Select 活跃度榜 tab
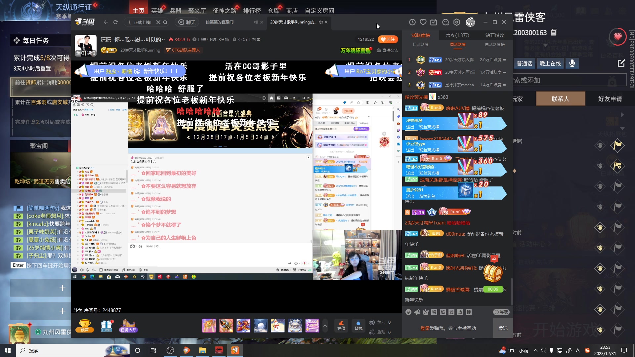Image resolution: width=635 pixels, height=357 pixels. [x=421, y=35]
